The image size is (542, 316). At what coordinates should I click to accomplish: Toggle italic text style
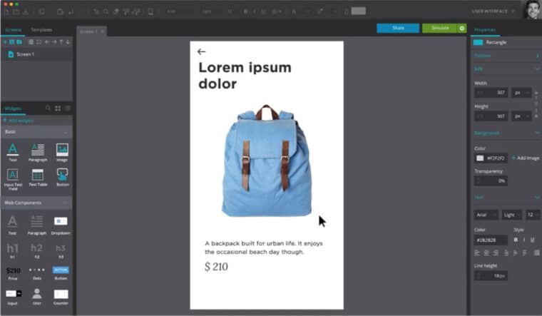coord(524,240)
